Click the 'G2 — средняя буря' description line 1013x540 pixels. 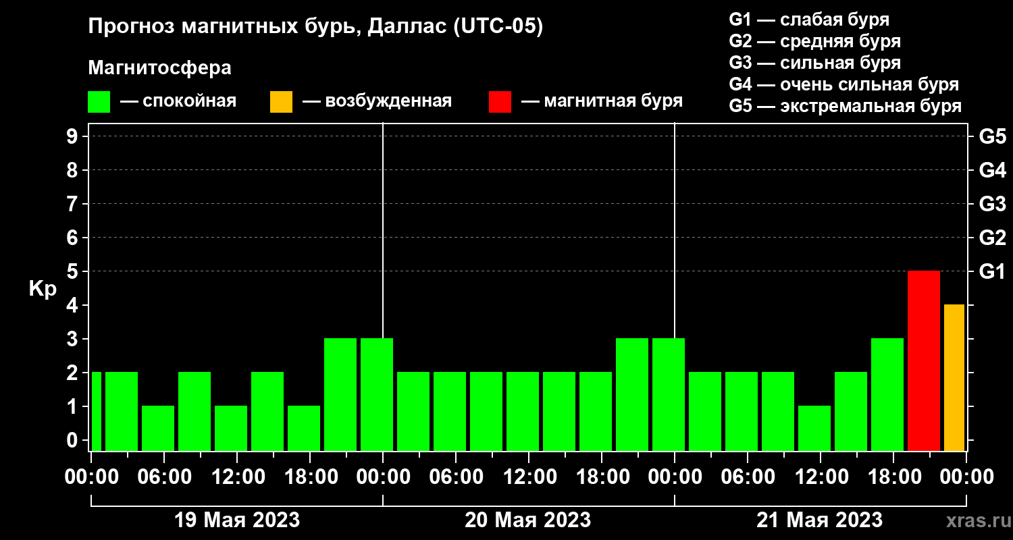tap(815, 41)
